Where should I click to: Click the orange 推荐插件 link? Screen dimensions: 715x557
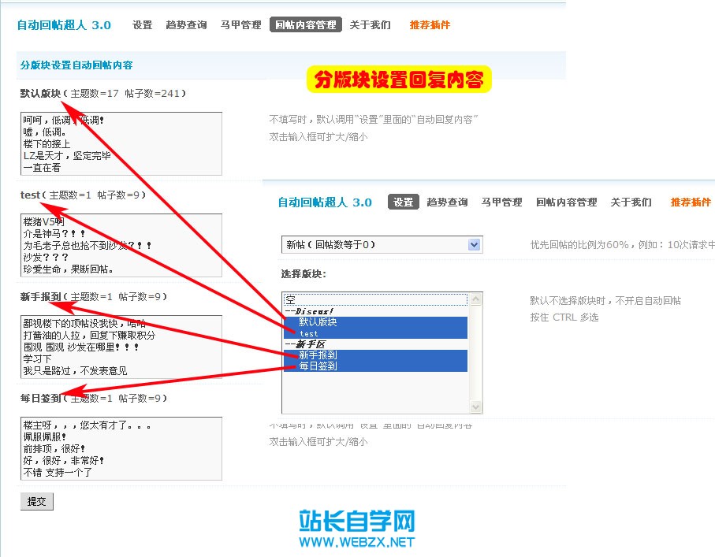click(430, 24)
